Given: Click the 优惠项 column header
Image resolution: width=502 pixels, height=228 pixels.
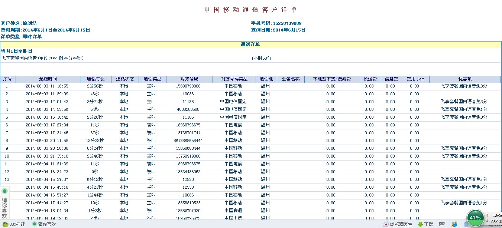Looking at the screenshot, I should (x=465, y=79).
